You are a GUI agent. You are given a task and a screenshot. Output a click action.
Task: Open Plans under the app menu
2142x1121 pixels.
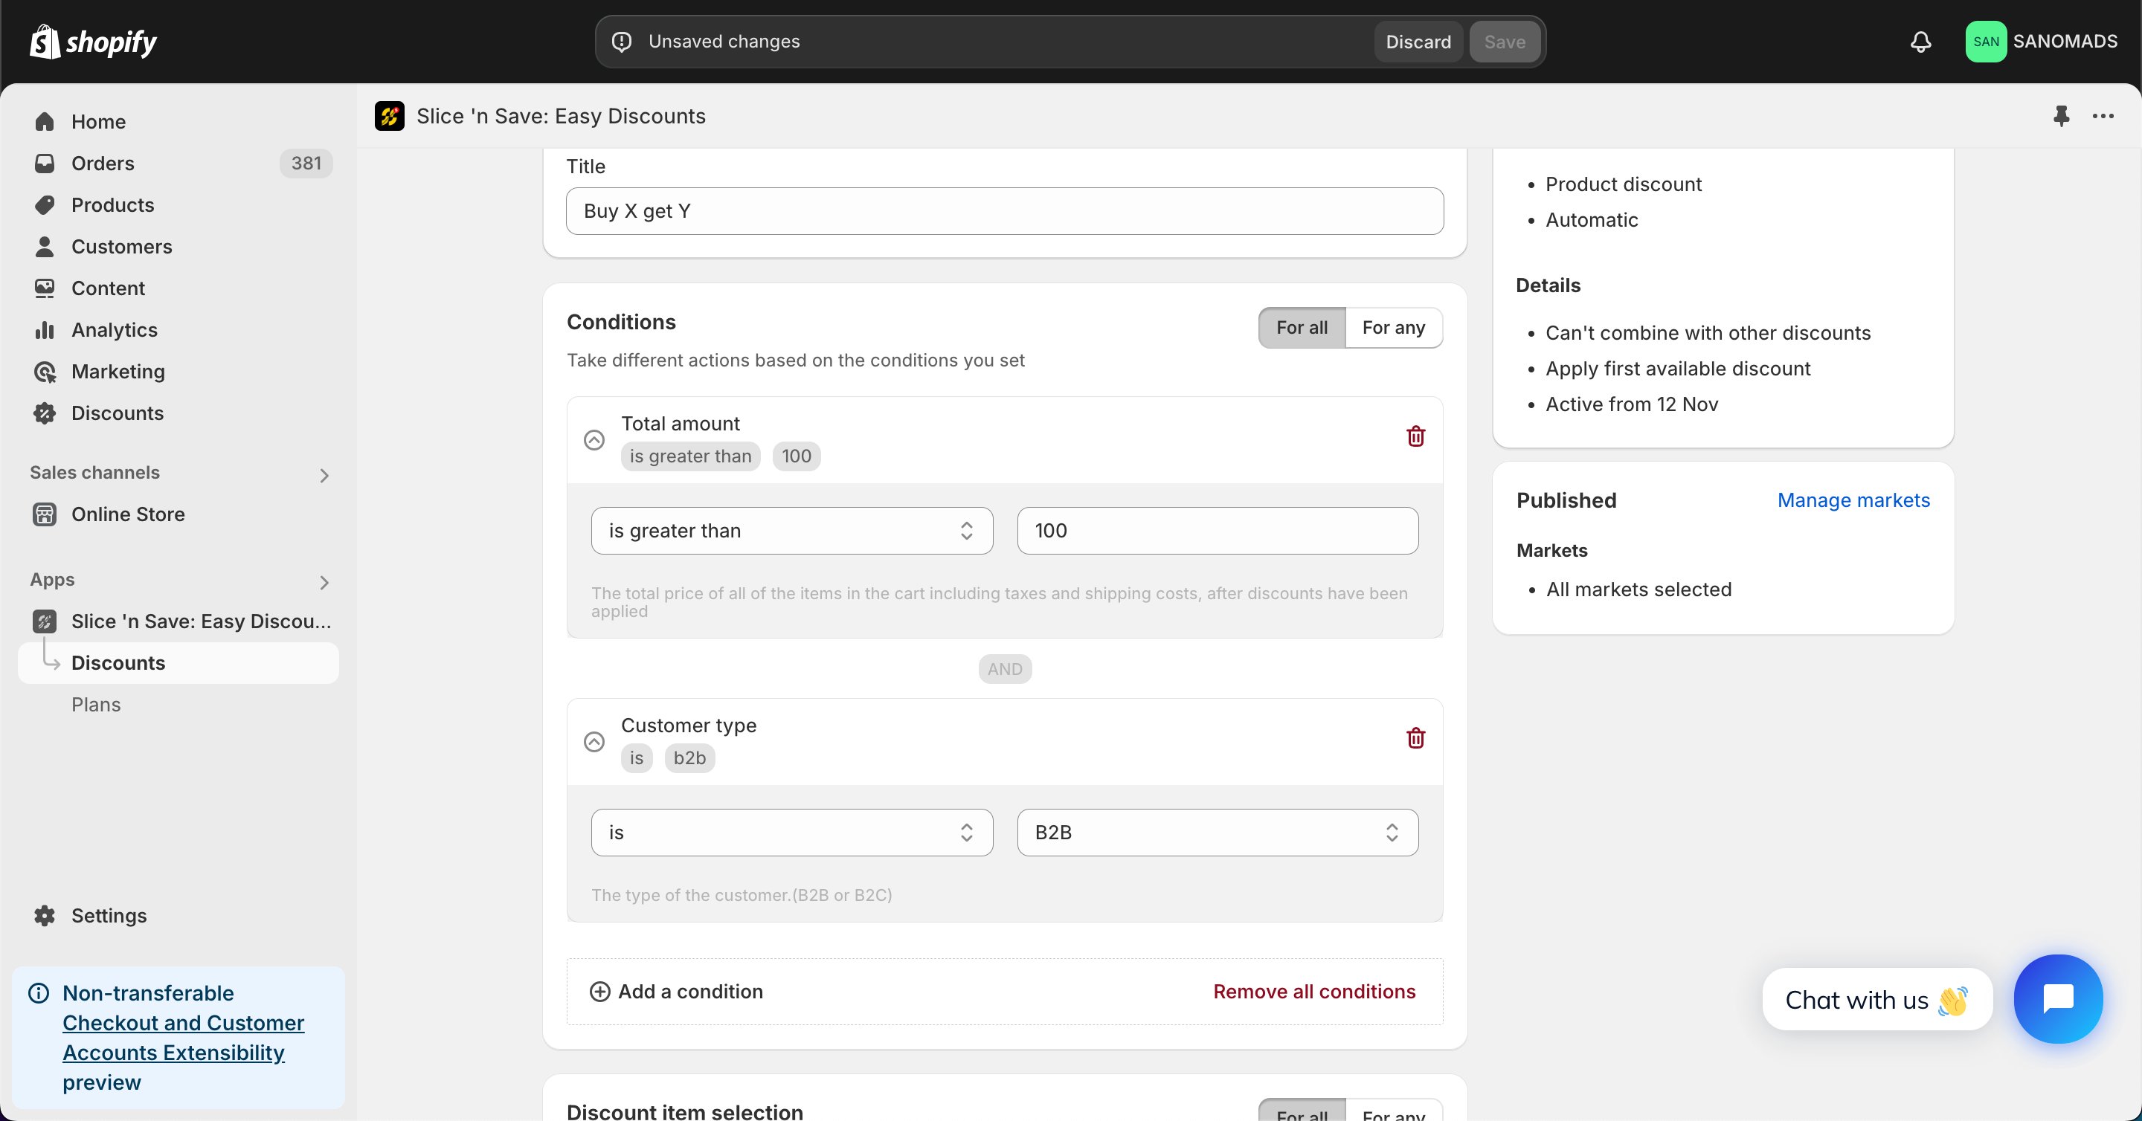[96, 704]
